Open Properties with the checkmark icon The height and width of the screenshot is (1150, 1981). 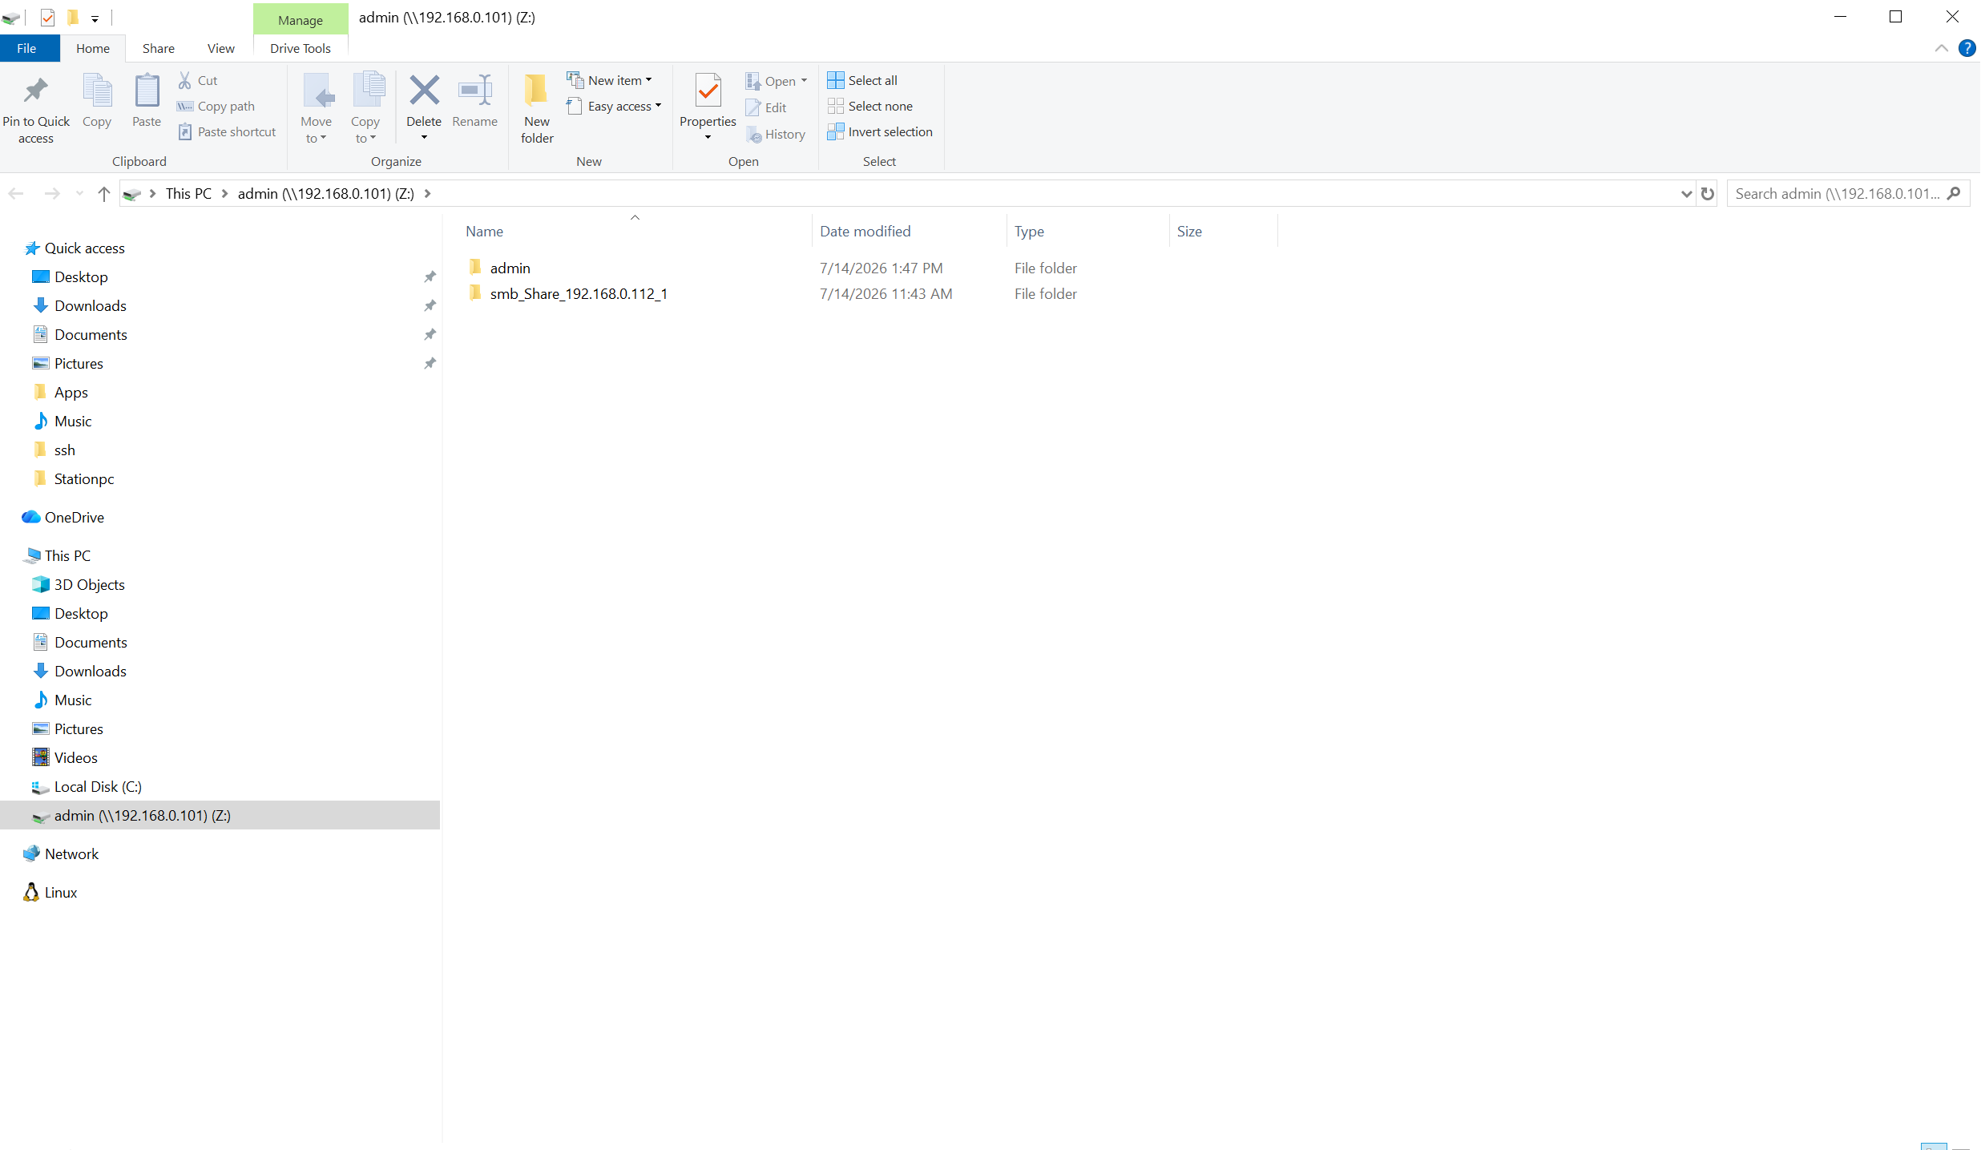tap(708, 91)
